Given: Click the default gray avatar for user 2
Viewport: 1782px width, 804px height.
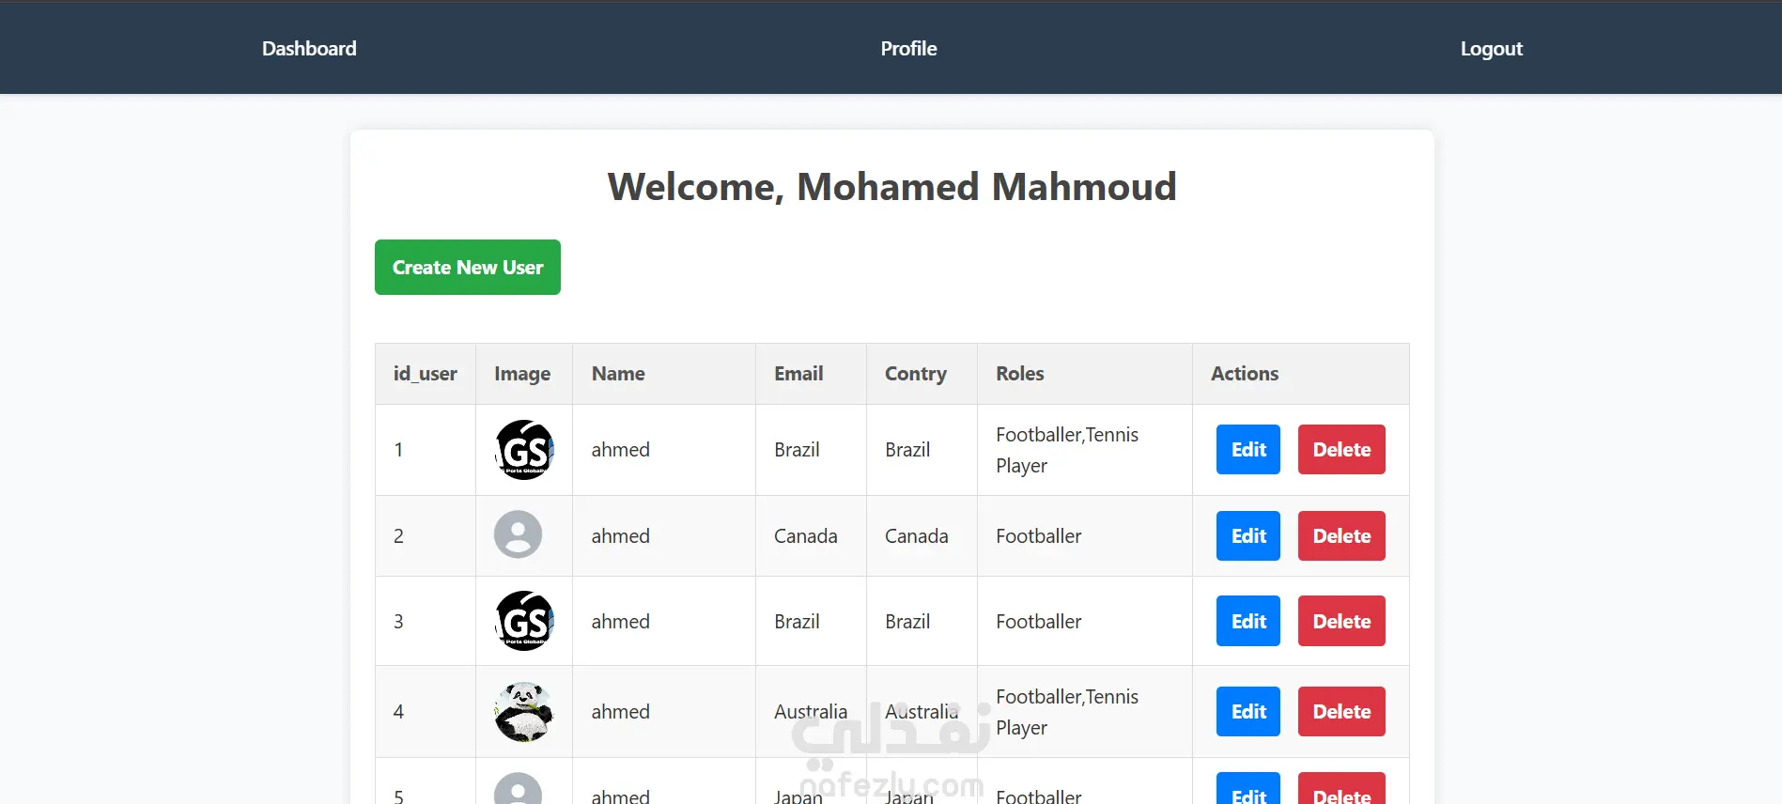Looking at the screenshot, I should [x=518, y=534].
